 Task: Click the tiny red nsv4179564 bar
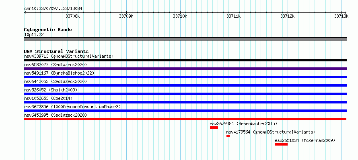(x=228, y=136)
